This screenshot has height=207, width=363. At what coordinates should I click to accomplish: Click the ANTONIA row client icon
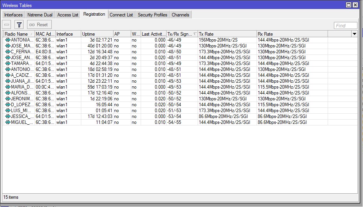pos(7,40)
